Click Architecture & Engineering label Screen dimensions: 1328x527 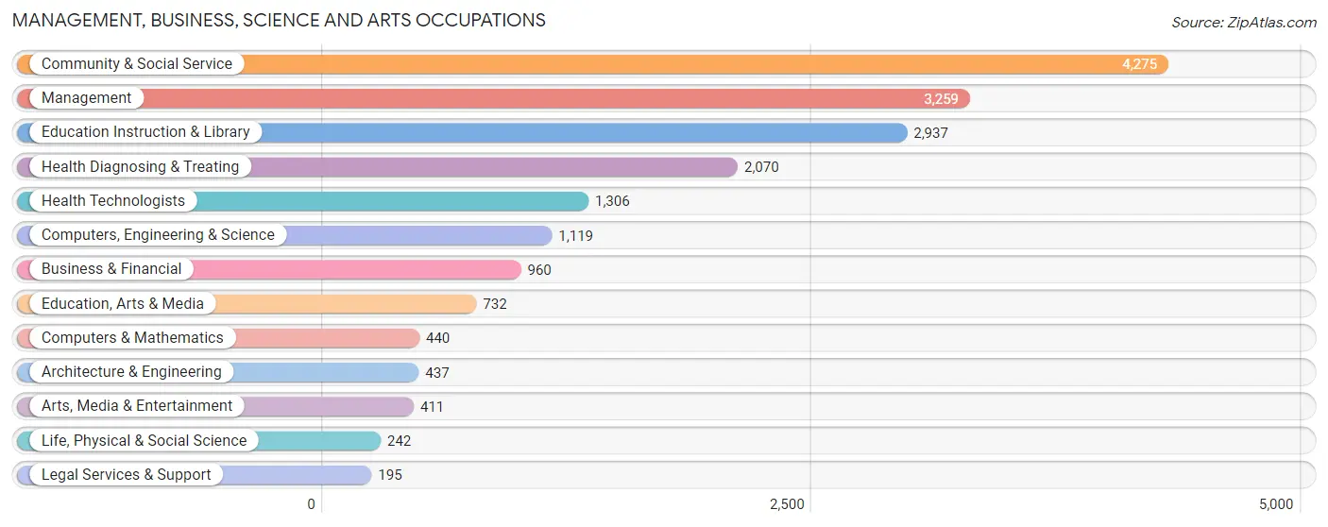coord(131,371)
